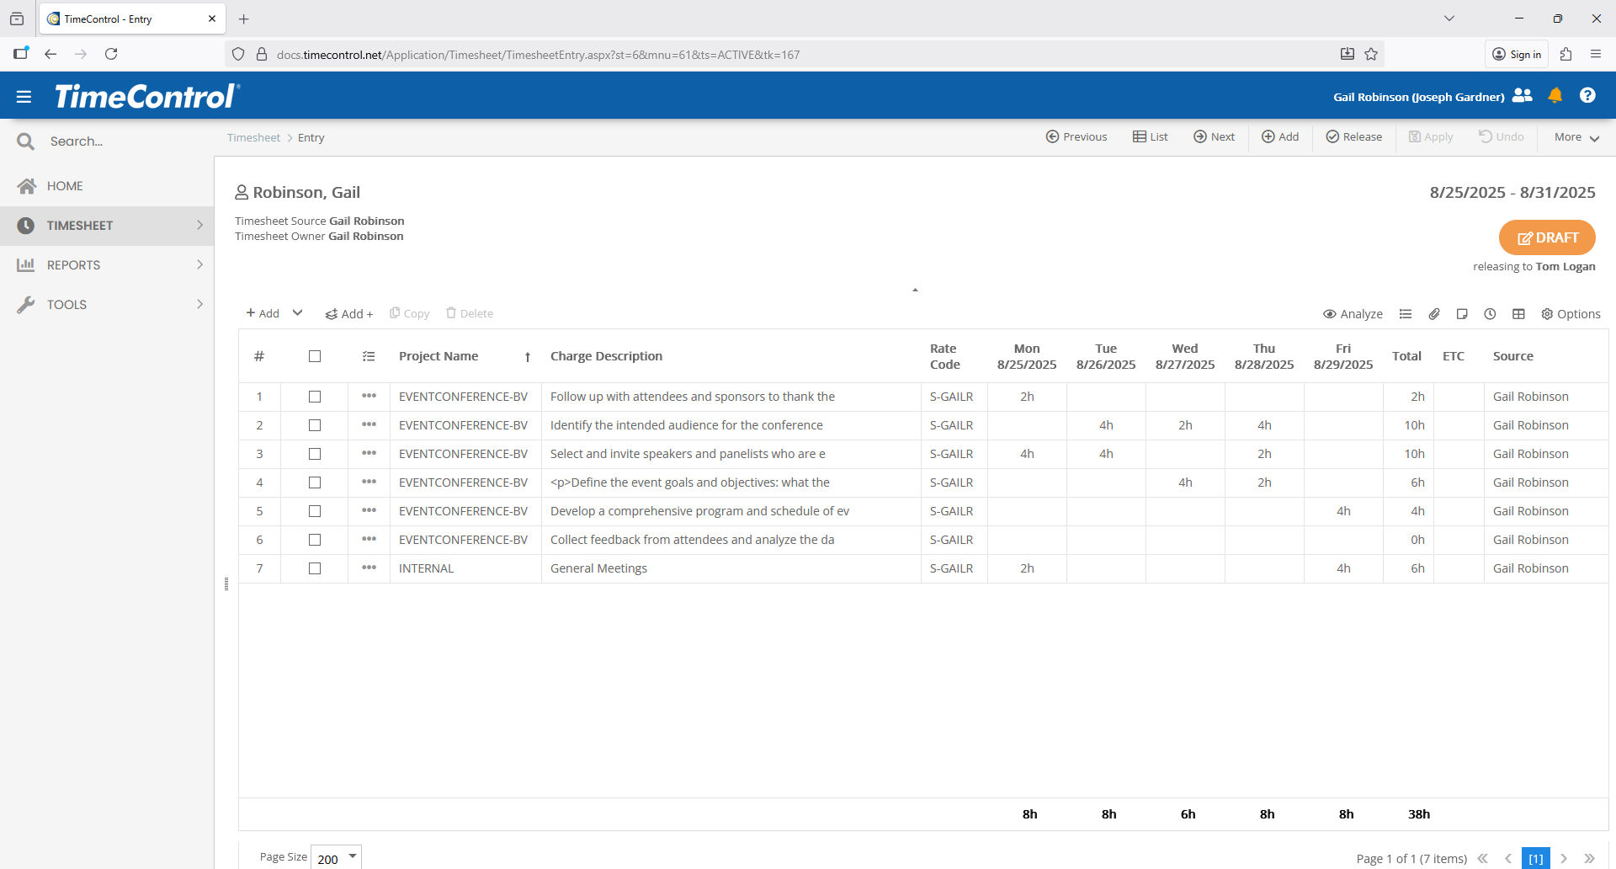Select the checkbox for INTERNAL row
The height and width of the screenshot is (869, 1616).
(x=315, y=568)
